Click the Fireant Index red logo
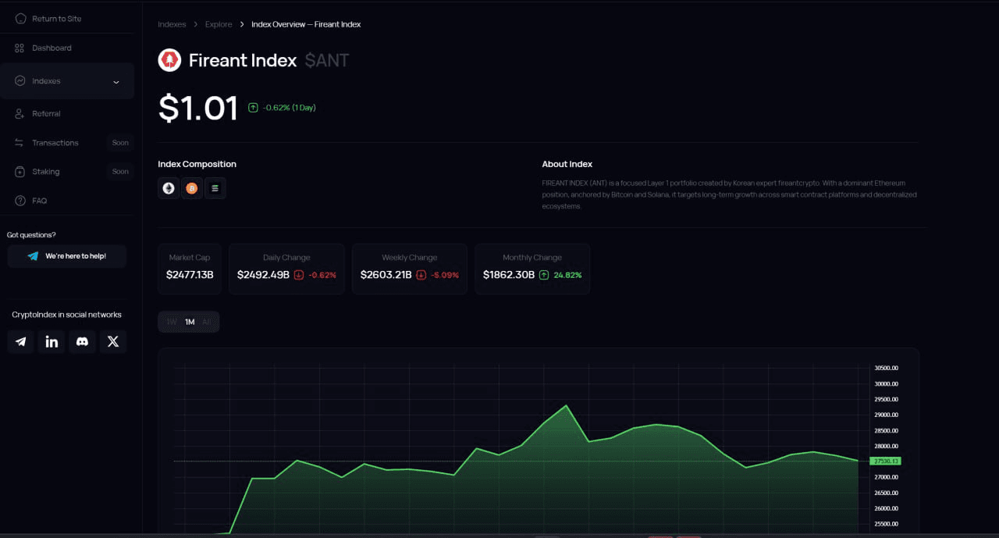Screen dimensions: 999x538 pyautogui.click(x=169, y=60)
